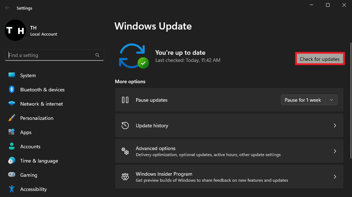The image size is (352, 197).
Task: Click the Local Account label
Action: pyautogui.click(x=43, y=34)
